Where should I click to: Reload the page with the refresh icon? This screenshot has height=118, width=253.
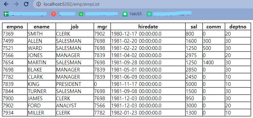[x=26, y=4]
